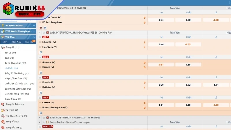Open stats icon below Nhật Bản match
231x130 pixels.
(x=41, y=52)
